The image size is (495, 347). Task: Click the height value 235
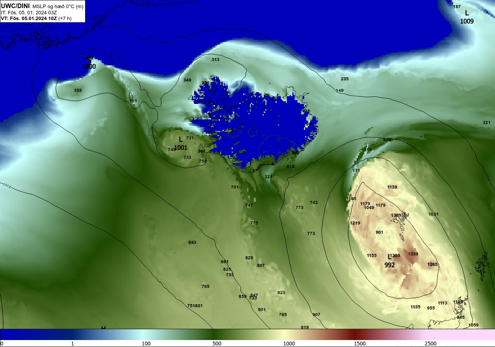click(x=345, y=79)
